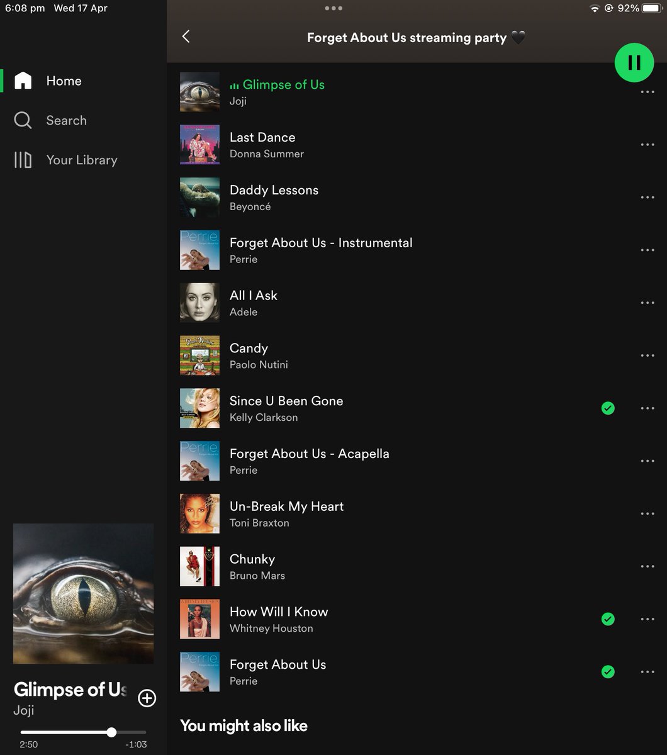
Task: Toggle saved checkmark on Perrie's Forget About Us
Action: point(608,672)
